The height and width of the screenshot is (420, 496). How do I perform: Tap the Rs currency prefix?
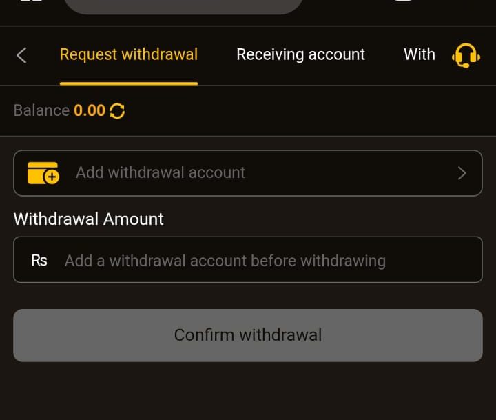click(x=39, y=261)
